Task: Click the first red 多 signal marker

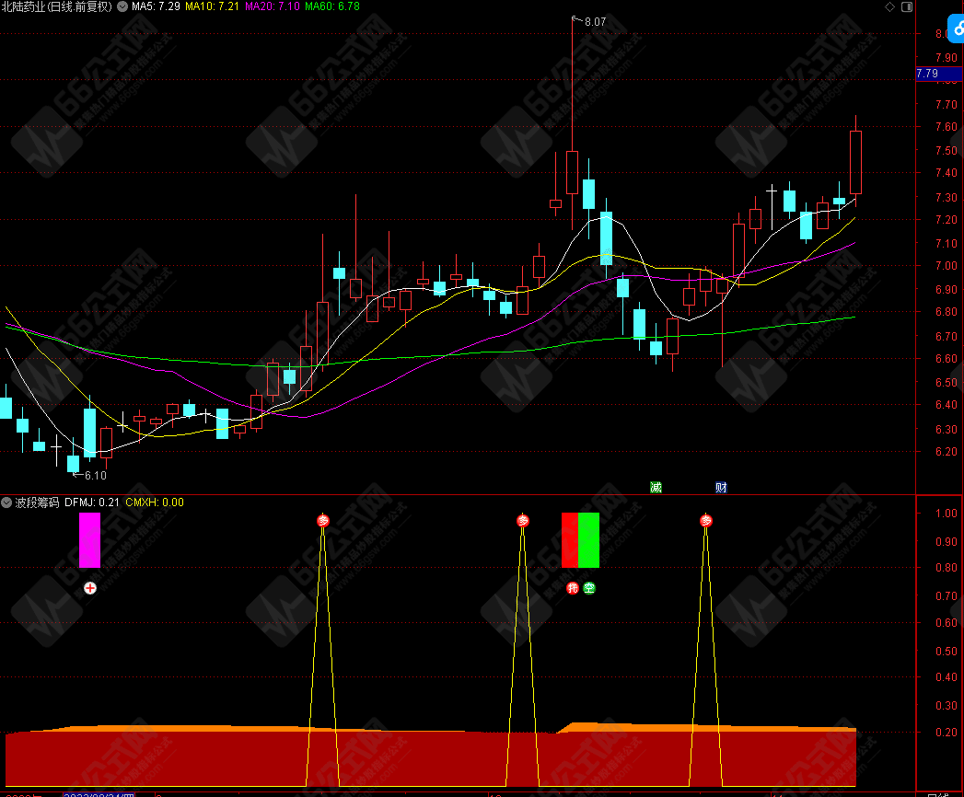Action: tap(323, 521)
